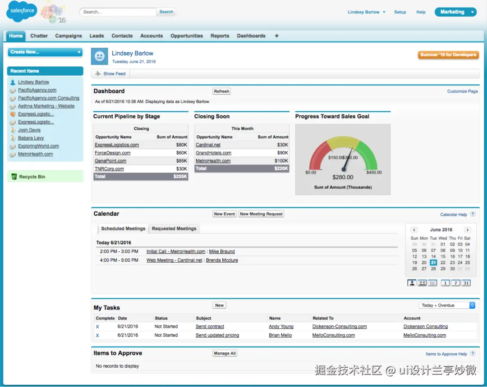This screenshot has width=487, height=387.
Task: Click the icon beside MetroHealth.com recent item
Action: (13, 154)
